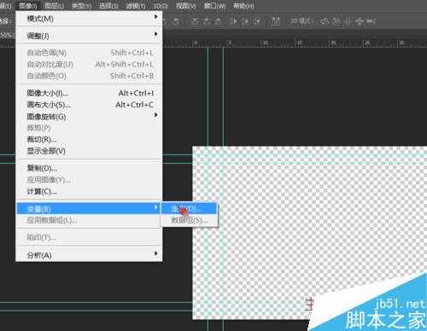Viewport: 427px width, 331px height.
Task: Expand the 模式(M) submenu arrow
Action: pyautogui.click(x=155, y=17)
